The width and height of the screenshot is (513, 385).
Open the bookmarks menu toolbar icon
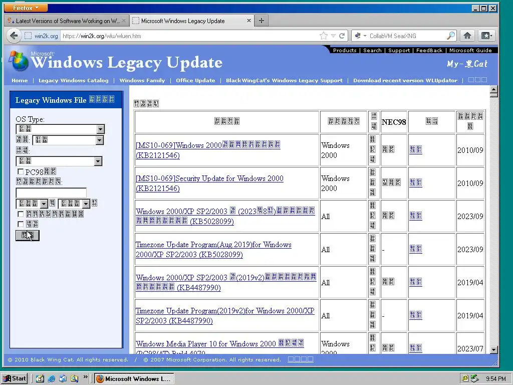coord(486,36)
